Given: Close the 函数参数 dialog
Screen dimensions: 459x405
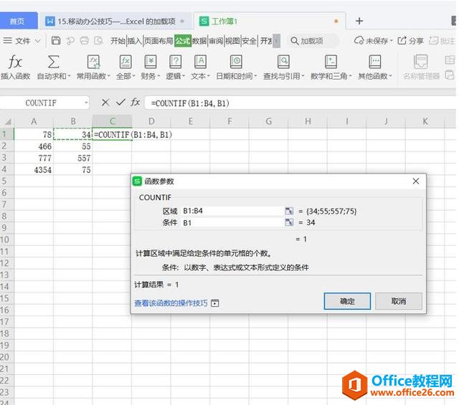Looking at the screenshot, I should point(416,181).
